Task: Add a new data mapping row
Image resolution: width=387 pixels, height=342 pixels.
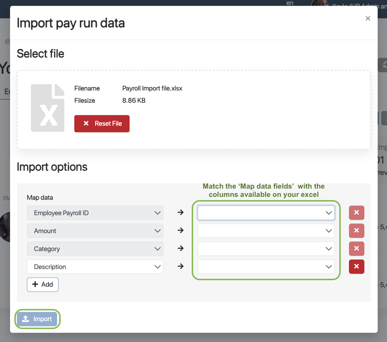Action: (42, 285)
